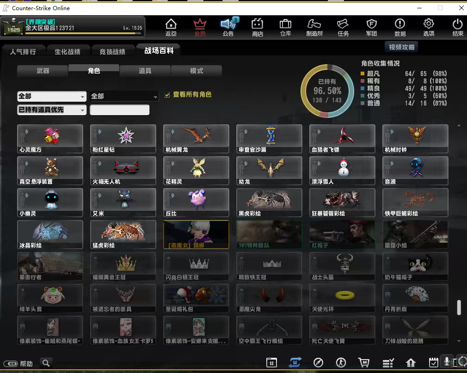The height and width of the screenshot is (373, 467).
Task: Select the 冰晶彩绘 item card
Action: (x=50, y=234)
